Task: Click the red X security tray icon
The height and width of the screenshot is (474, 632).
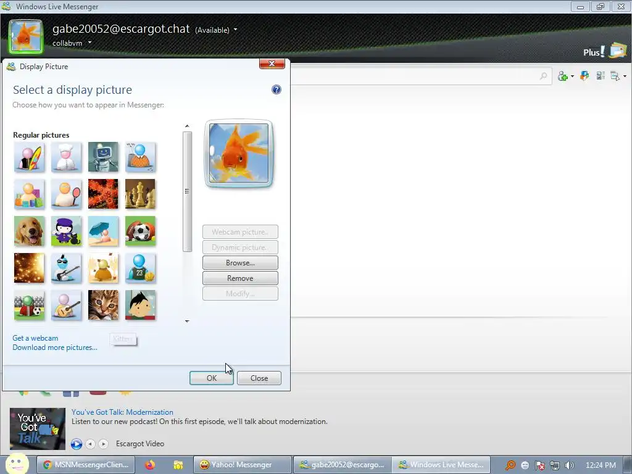Action: (540, 465)
